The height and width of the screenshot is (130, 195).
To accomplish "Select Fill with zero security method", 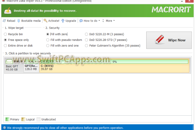I will point(57,34).
